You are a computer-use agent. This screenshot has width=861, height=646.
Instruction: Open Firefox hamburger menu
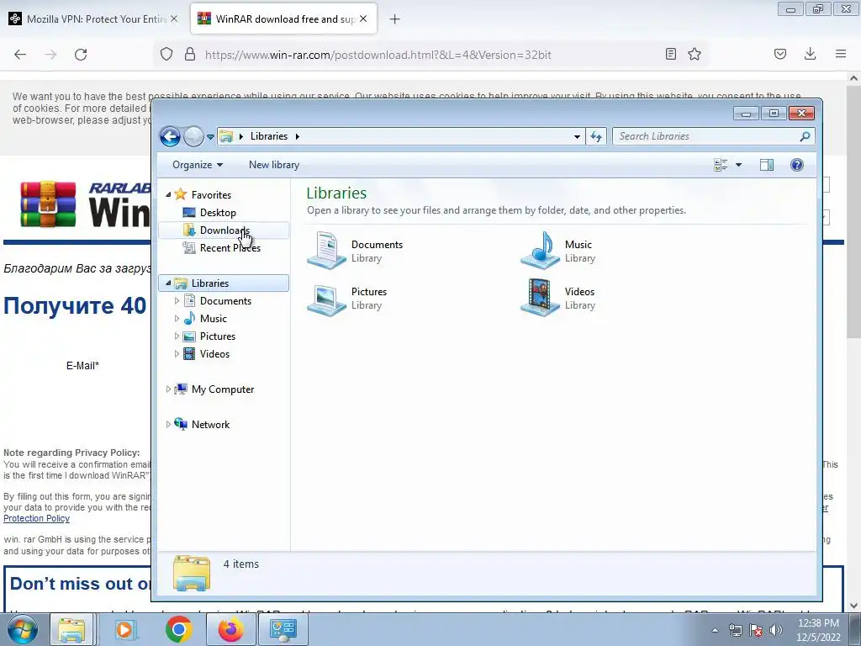[x=841, y=54]
